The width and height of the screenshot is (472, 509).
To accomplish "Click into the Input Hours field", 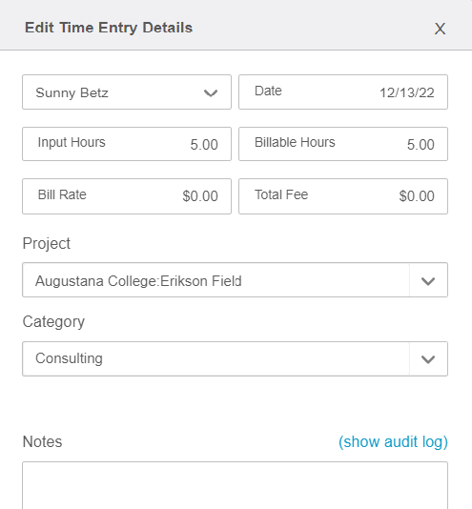I will tap(127, 144).
